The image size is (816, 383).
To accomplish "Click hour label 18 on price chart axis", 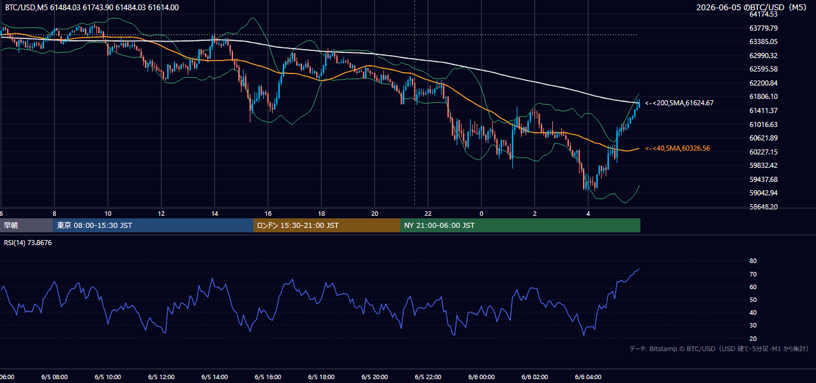I will pos(322,213).
